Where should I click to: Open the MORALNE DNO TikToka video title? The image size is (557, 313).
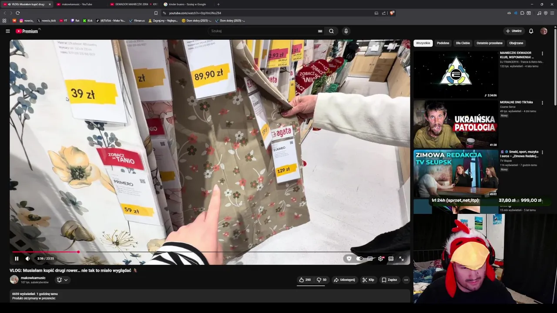click(x=517, y=102)
